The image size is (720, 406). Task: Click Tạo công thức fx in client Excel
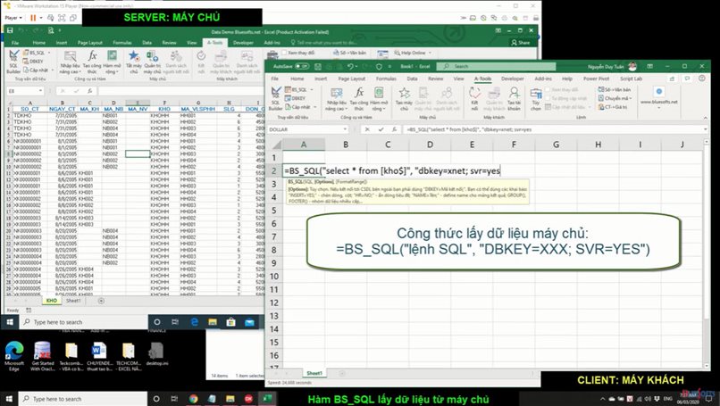(x=359, y=99)
